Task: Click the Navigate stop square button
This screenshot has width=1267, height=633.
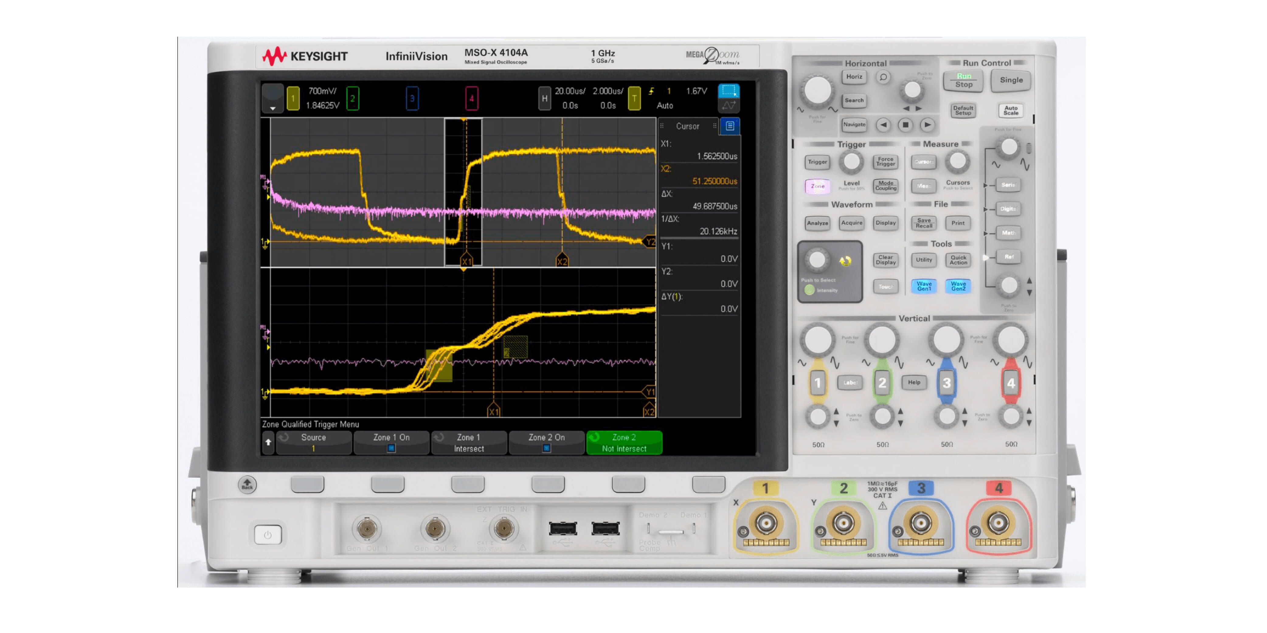Action: pos(905,125)
